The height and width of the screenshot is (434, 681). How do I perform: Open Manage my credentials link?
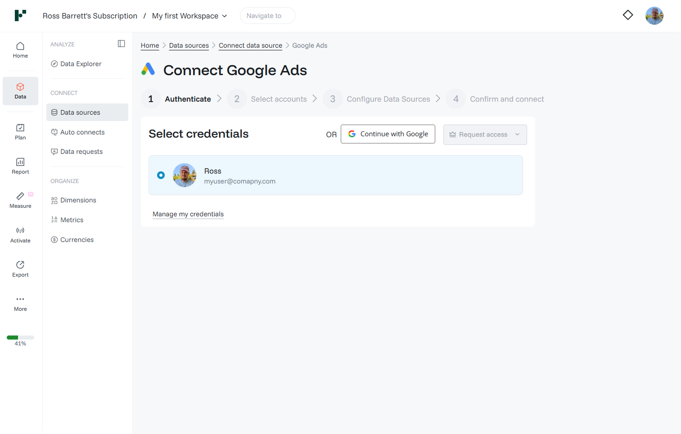188,214
